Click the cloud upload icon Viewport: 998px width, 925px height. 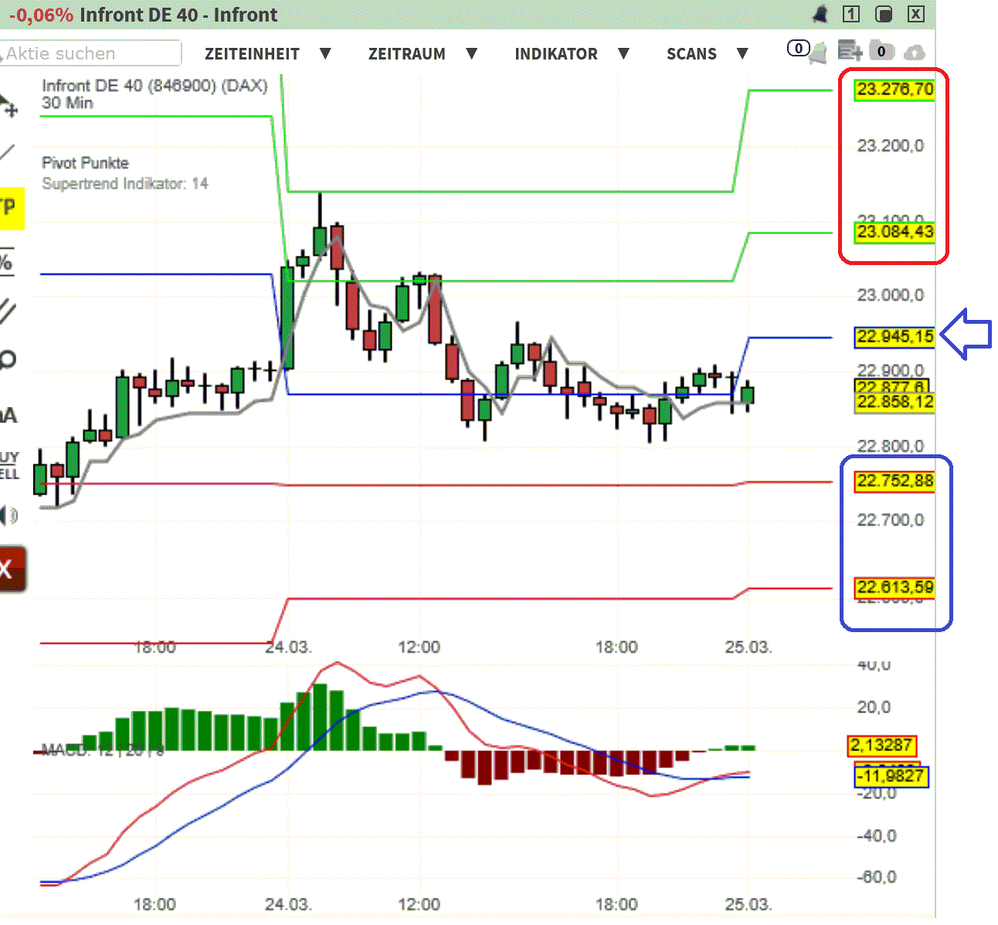click(x=916, y=52)
